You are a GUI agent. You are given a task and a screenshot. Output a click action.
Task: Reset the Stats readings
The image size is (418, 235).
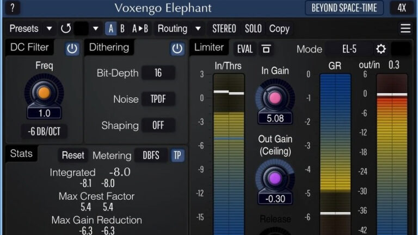click(73, 155)
